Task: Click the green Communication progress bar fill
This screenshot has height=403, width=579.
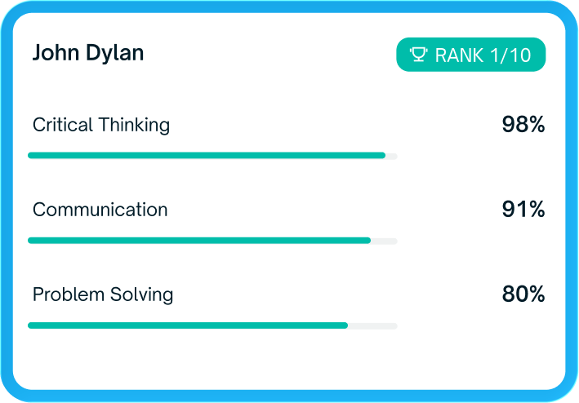Action: [x=196, y=241]
